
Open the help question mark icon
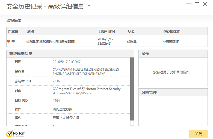(89, 6)
